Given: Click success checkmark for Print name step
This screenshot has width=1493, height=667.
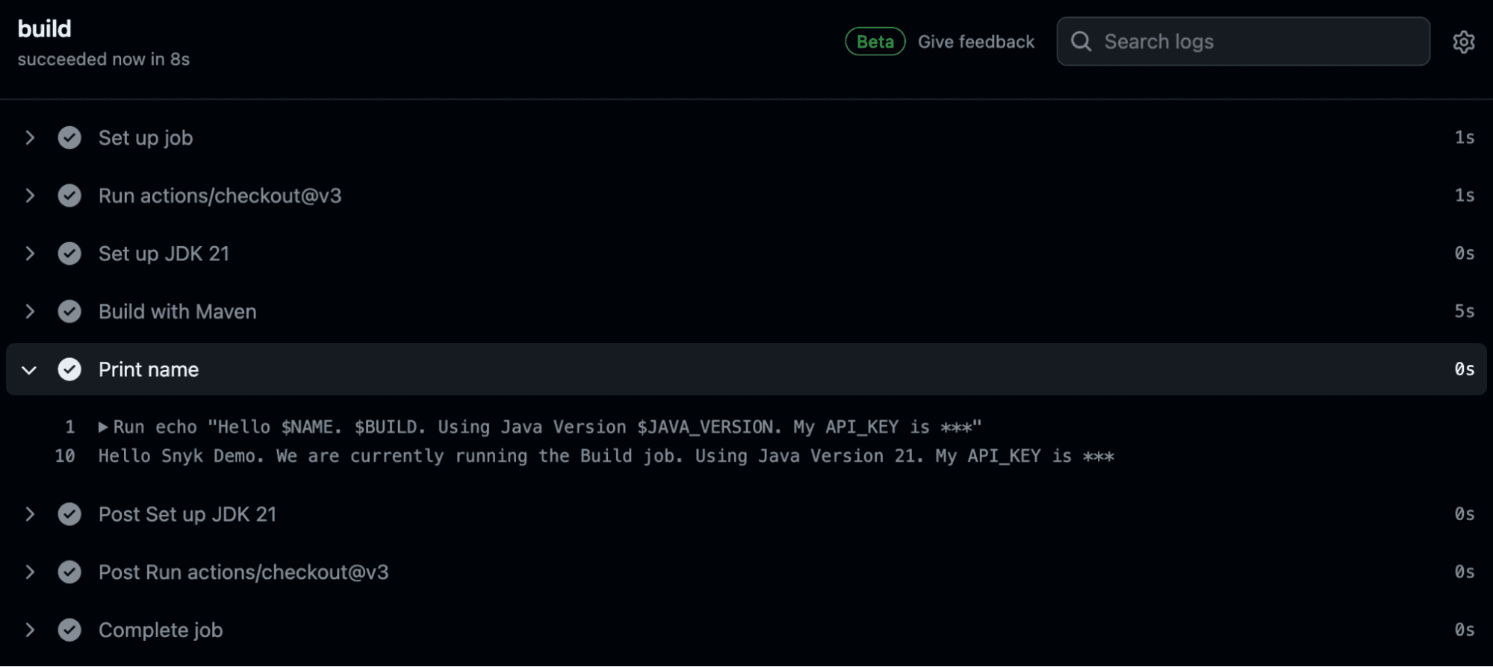Looking at the screenshot, I should tap(69, 369).
